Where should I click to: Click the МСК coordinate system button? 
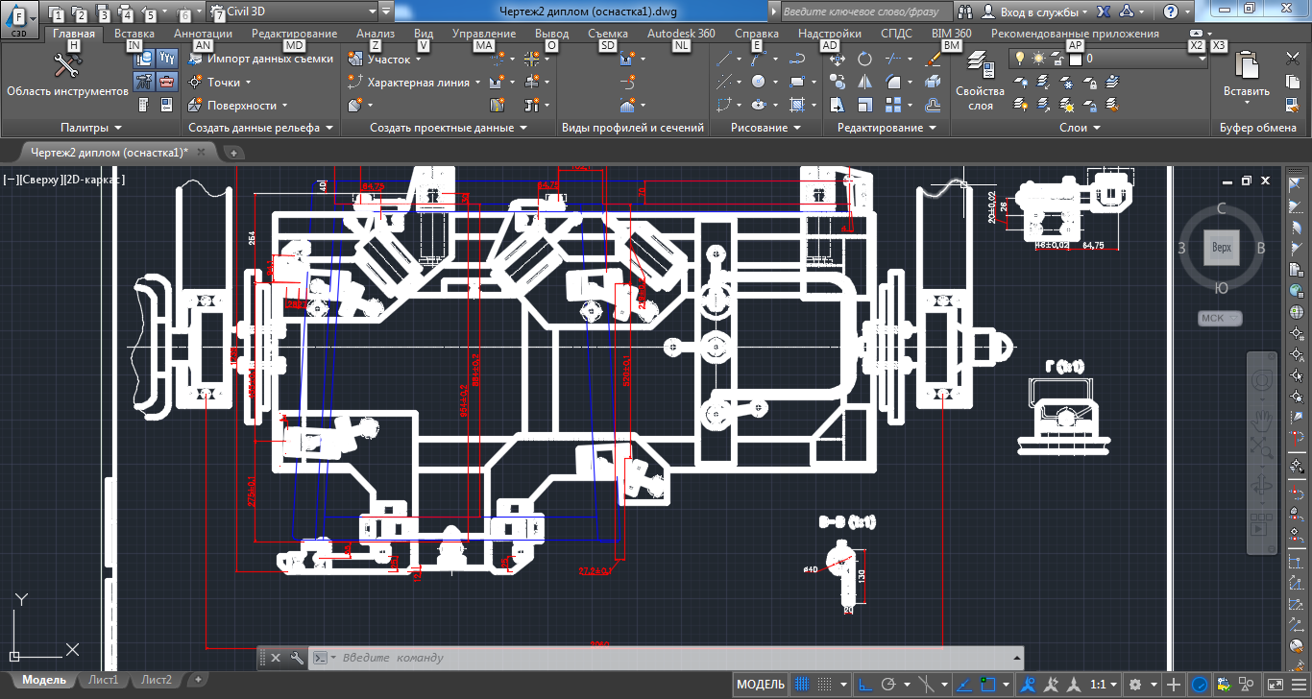tap(1220, 318)
